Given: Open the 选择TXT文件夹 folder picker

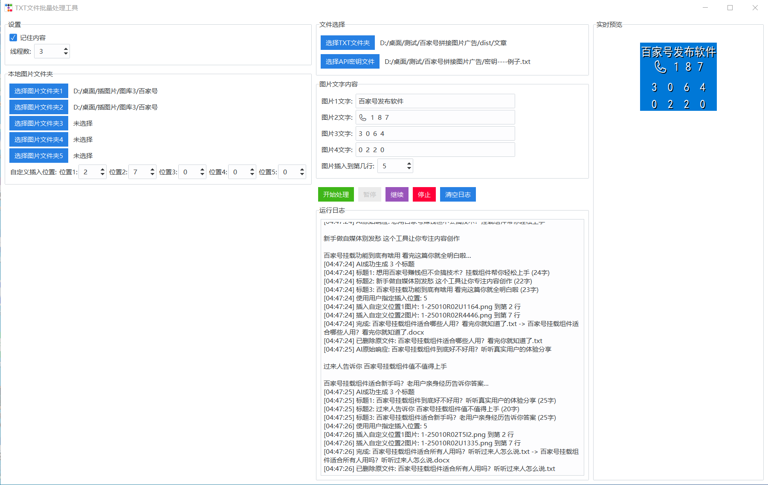Looking at the screenshot, I should (348, 43).
